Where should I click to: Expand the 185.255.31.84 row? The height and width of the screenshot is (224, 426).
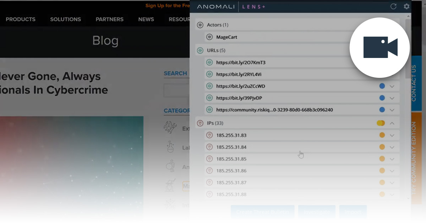click(x=392, y=147)
